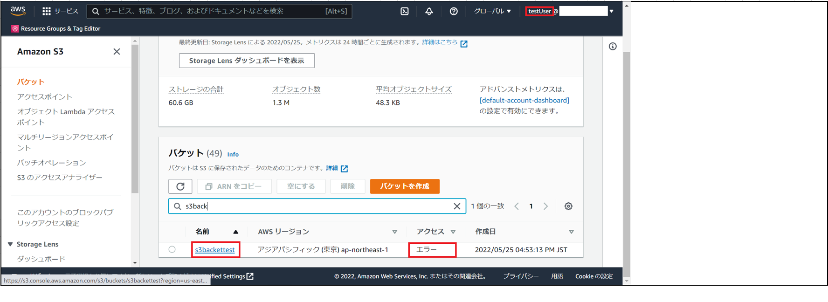Open アクセスポイント in the sidebar
The height and width of the screenshot is (302, 828).
coord(45,97)
